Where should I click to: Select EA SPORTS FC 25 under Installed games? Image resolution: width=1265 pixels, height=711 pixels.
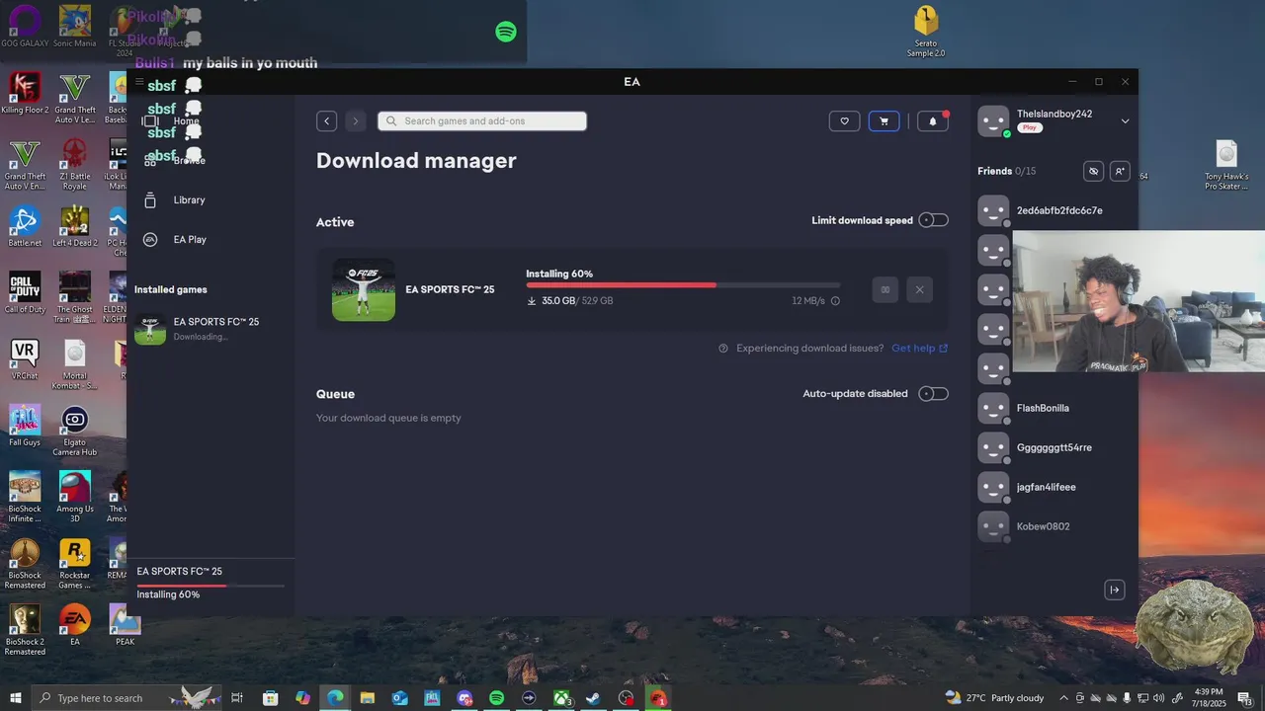point(210,329)
